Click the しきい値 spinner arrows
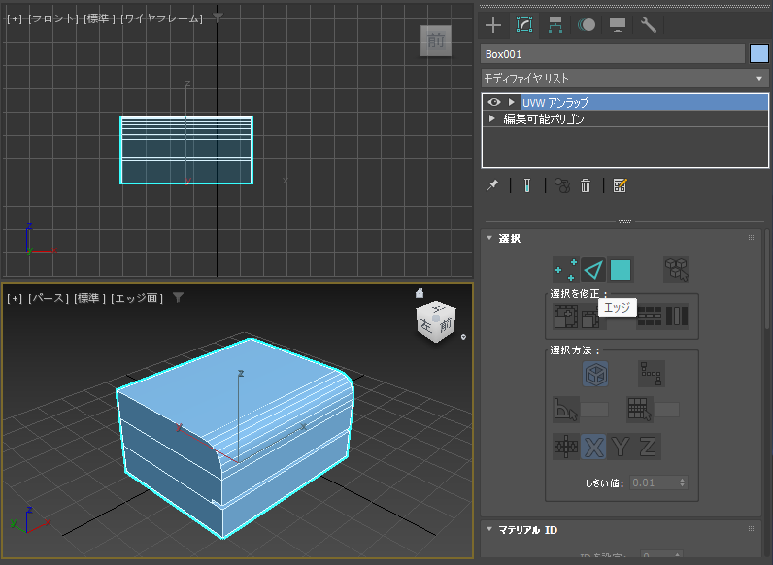Viewport: 773px width, 565px height. pos(683,482)
